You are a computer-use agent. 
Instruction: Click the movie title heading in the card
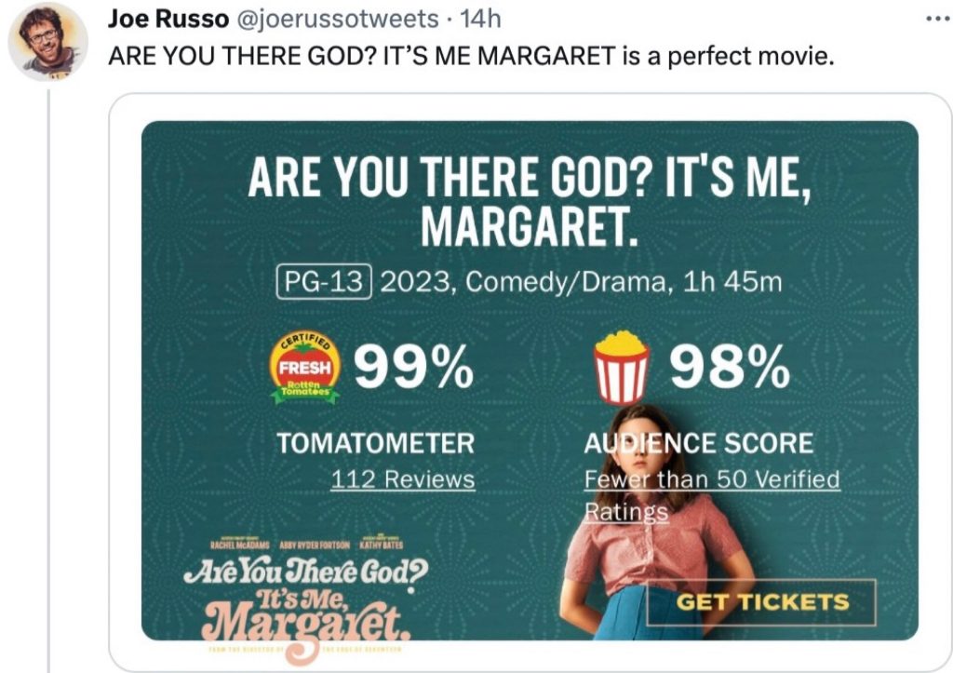(529, 201)
